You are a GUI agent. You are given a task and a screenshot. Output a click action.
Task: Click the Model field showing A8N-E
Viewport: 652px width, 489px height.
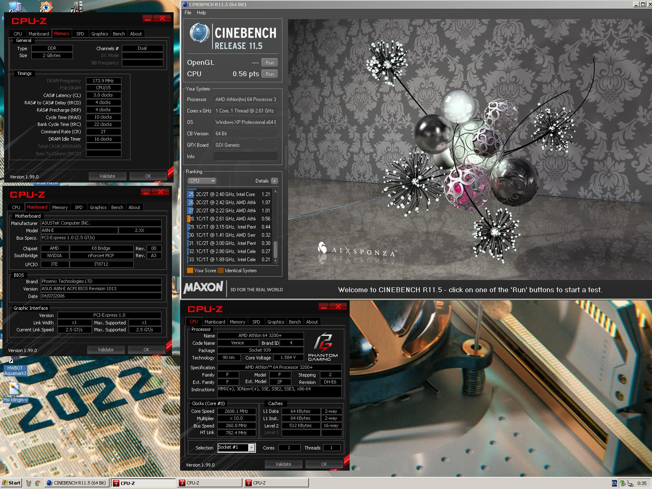coord(79,231)
